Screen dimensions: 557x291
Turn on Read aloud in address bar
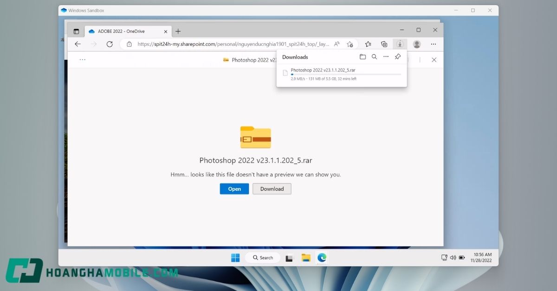(337, 44)
